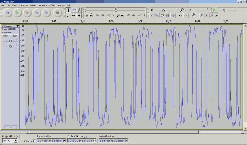Open the Edit menu
The image size is (247, 145).
(x=8, y=5)
